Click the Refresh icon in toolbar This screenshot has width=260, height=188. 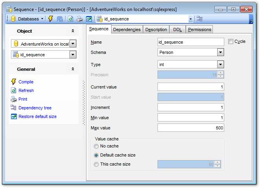70,18
